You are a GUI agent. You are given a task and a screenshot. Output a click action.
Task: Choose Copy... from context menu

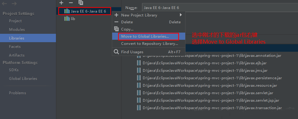(149, 29)
